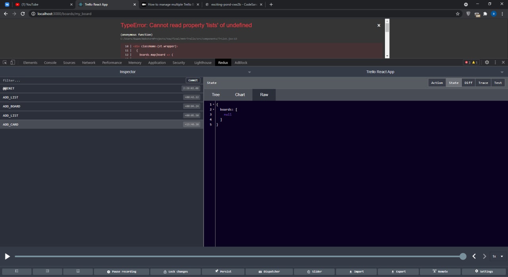Select the Diff view tab

coord(468,83)
